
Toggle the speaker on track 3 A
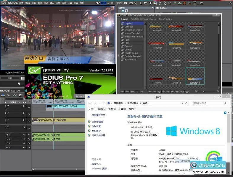pos(24,143)
